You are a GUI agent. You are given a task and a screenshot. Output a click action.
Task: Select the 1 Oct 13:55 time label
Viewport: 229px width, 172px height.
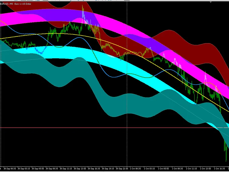coord(206,169)
